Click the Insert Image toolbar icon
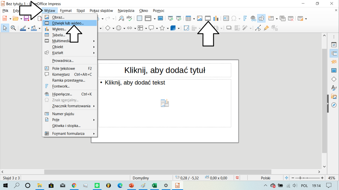The image size is (339, 190). point(200,19)
